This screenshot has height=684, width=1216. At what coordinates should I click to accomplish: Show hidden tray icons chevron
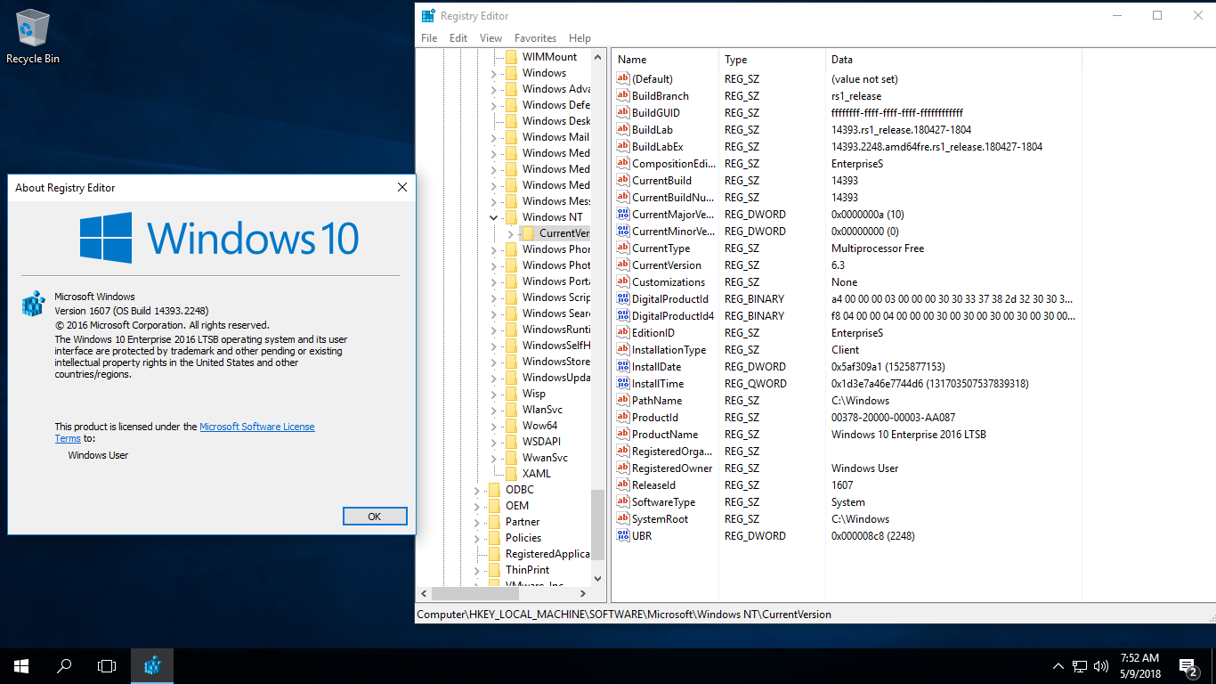(1058, 665)
